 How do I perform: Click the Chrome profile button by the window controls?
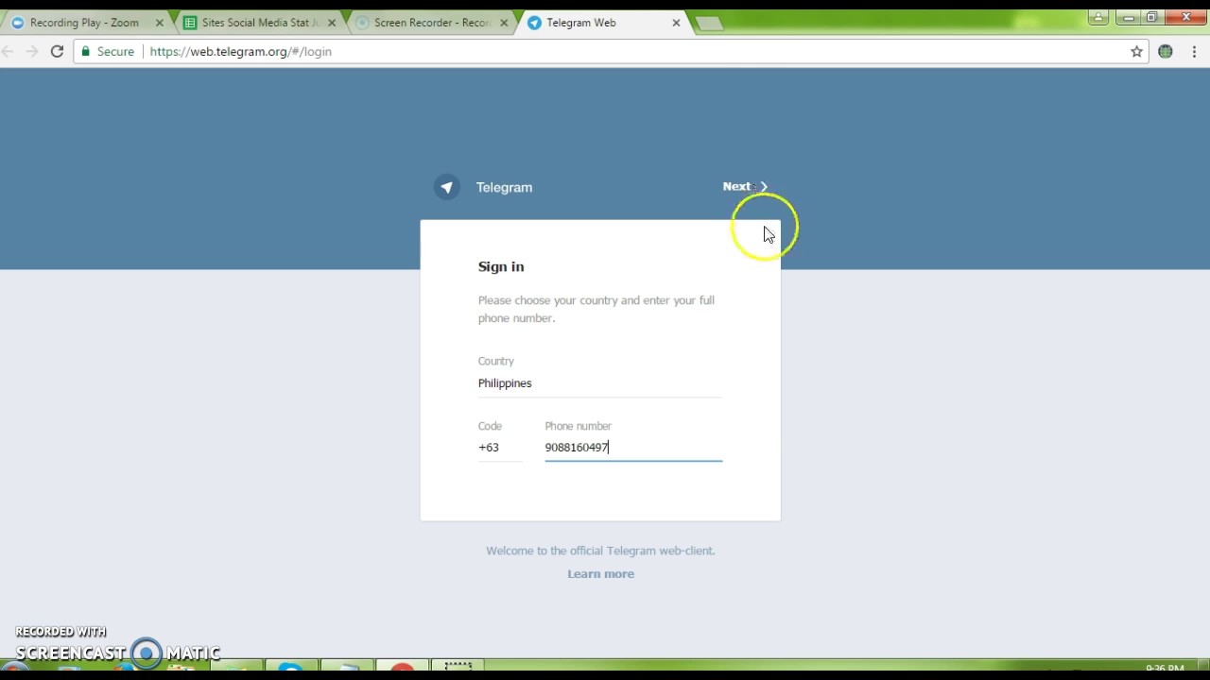pyautogui.click(x=1098, y=17)
